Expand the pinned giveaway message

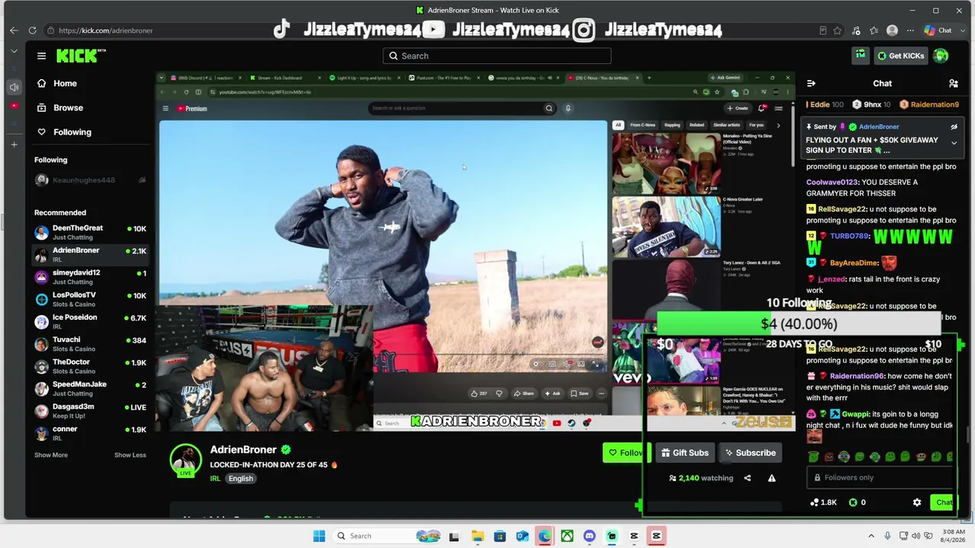[x=954, y=142]
